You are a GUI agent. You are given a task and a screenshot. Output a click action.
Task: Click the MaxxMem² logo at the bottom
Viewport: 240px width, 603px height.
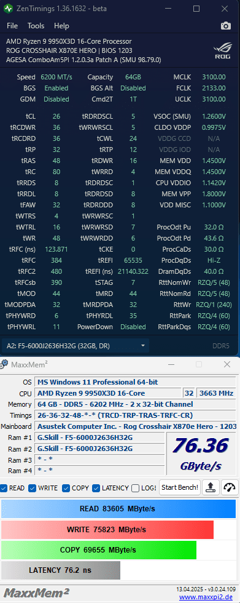36,593
